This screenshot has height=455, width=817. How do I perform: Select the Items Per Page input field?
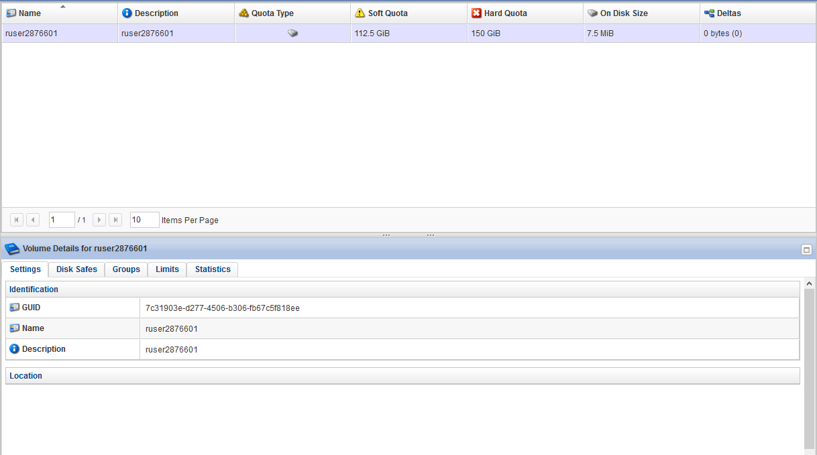pyautogui.click(x=144, y=219)
